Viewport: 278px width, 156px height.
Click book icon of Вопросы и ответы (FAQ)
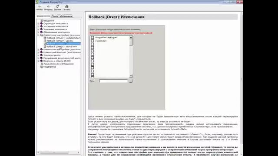click(x=41, y=61)
